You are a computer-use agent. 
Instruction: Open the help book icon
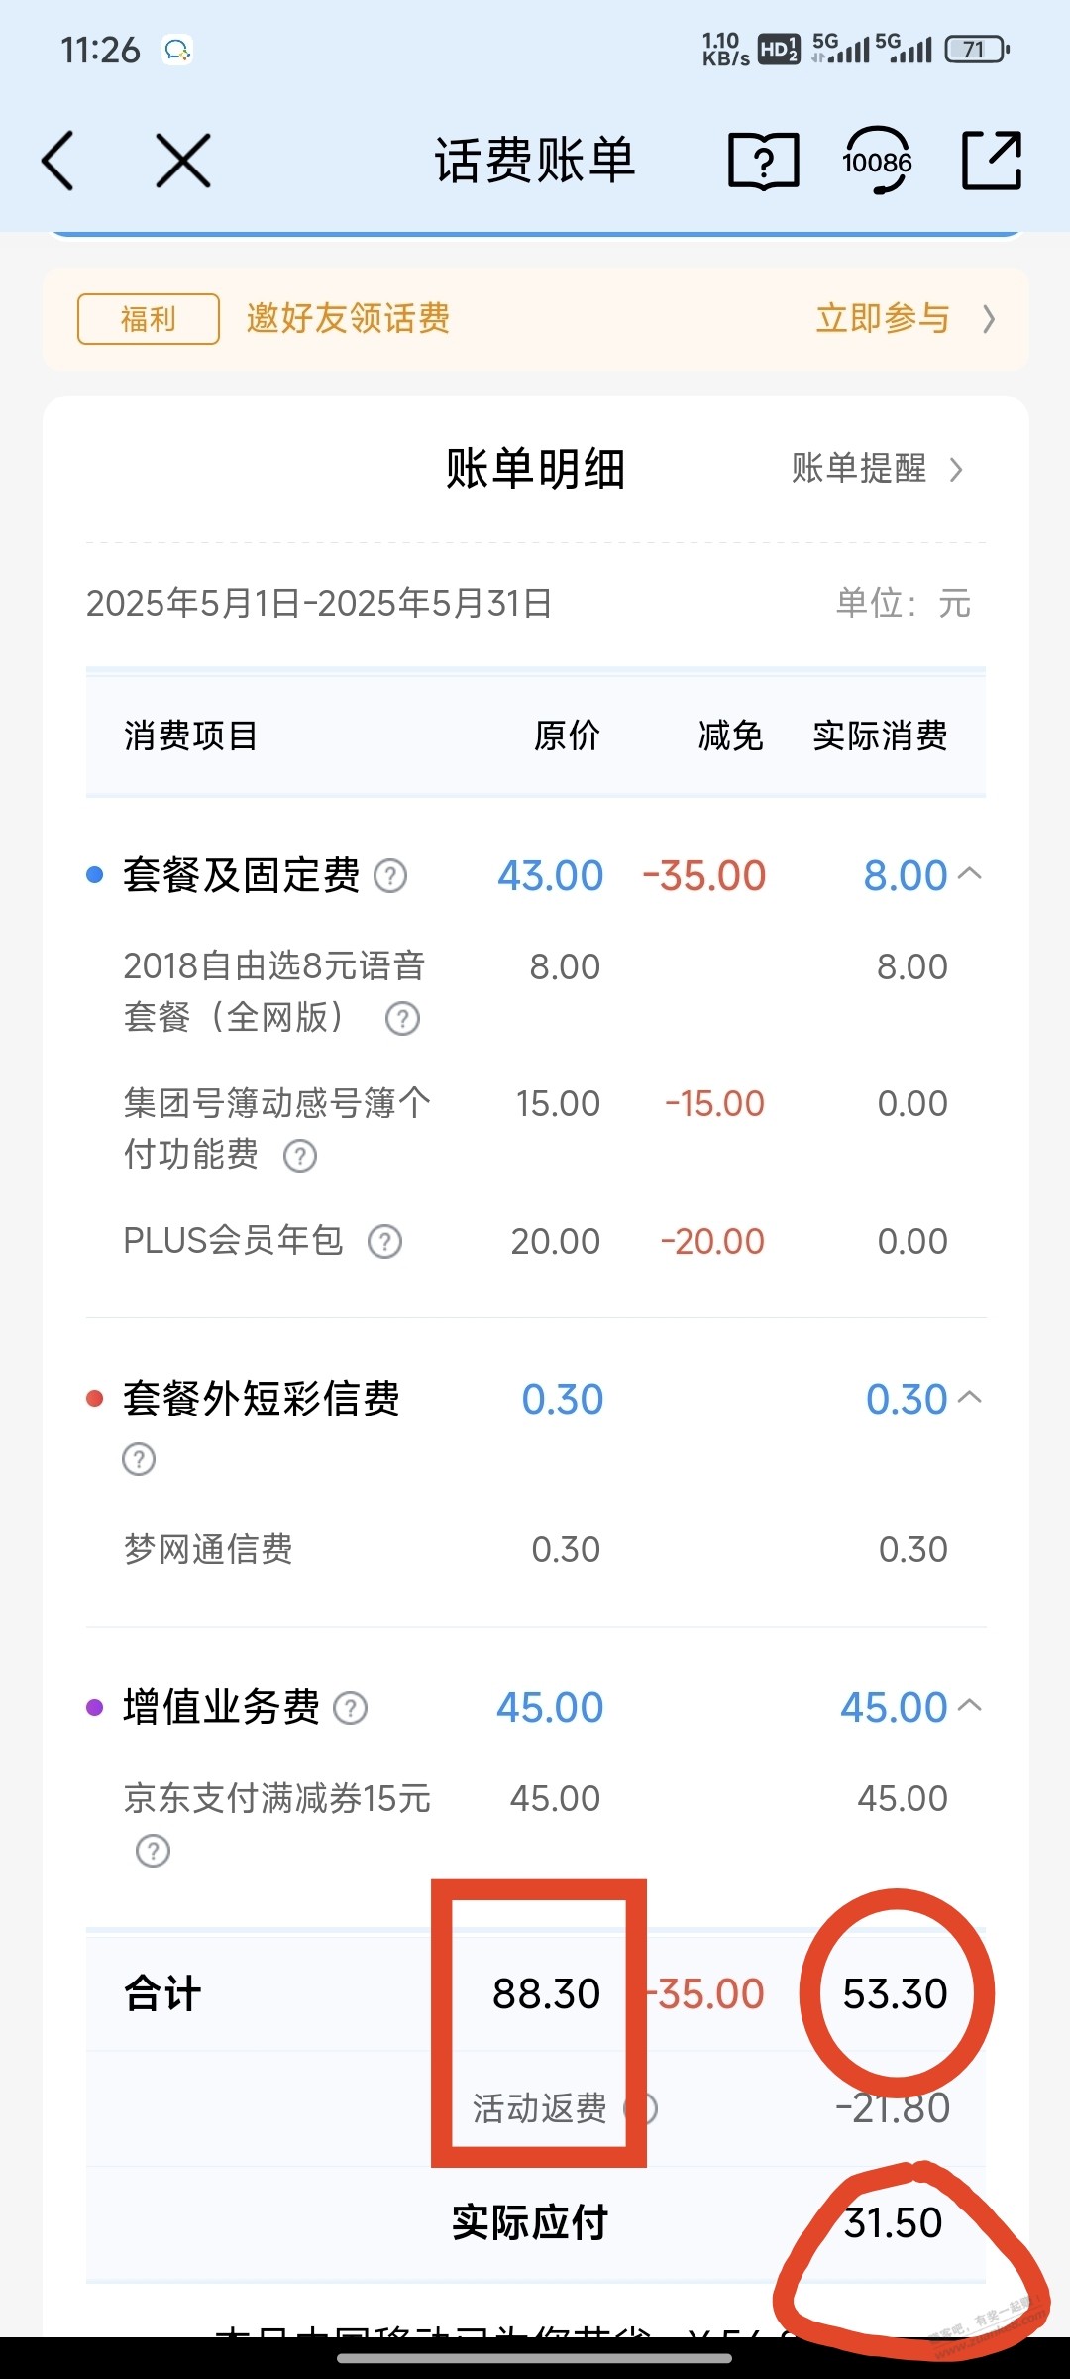763,161
